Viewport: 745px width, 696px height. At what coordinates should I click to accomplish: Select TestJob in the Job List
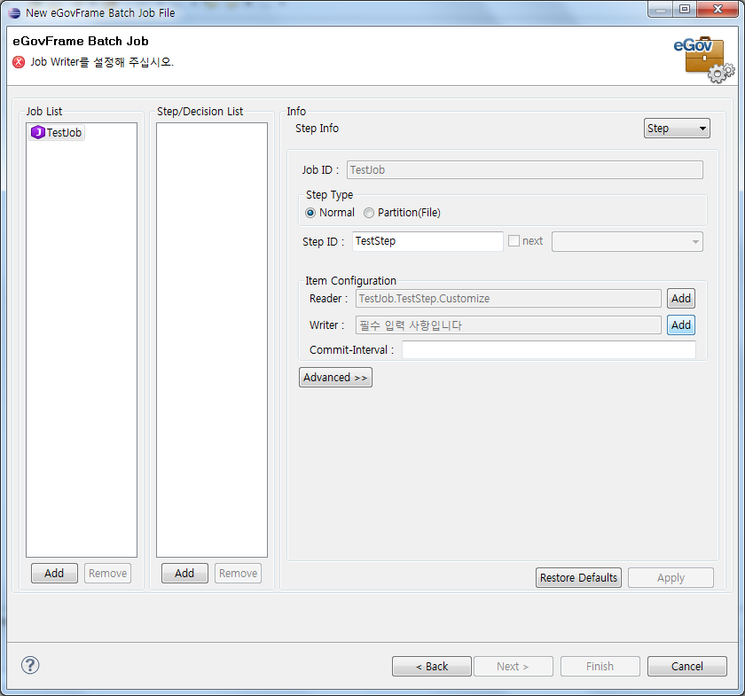pyautogui.click(x=64, y=133)
